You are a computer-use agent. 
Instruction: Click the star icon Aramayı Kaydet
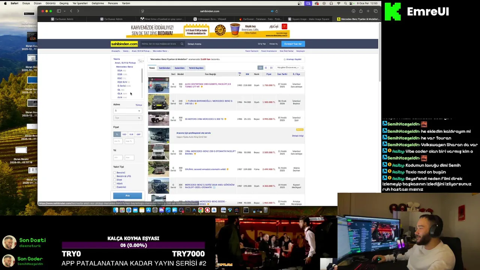coord(285,59)
